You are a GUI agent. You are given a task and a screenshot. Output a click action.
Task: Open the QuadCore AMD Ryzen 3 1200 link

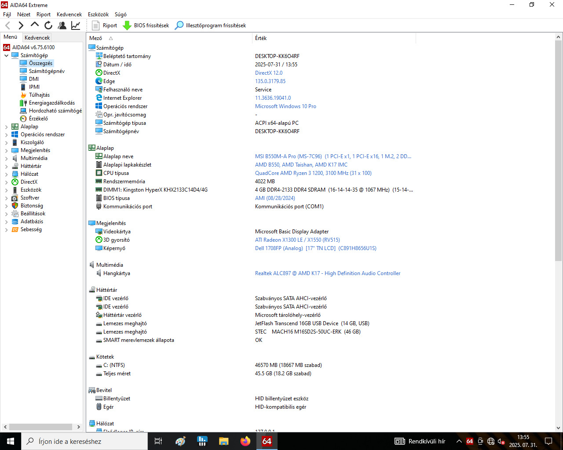(x=313, y=173)
